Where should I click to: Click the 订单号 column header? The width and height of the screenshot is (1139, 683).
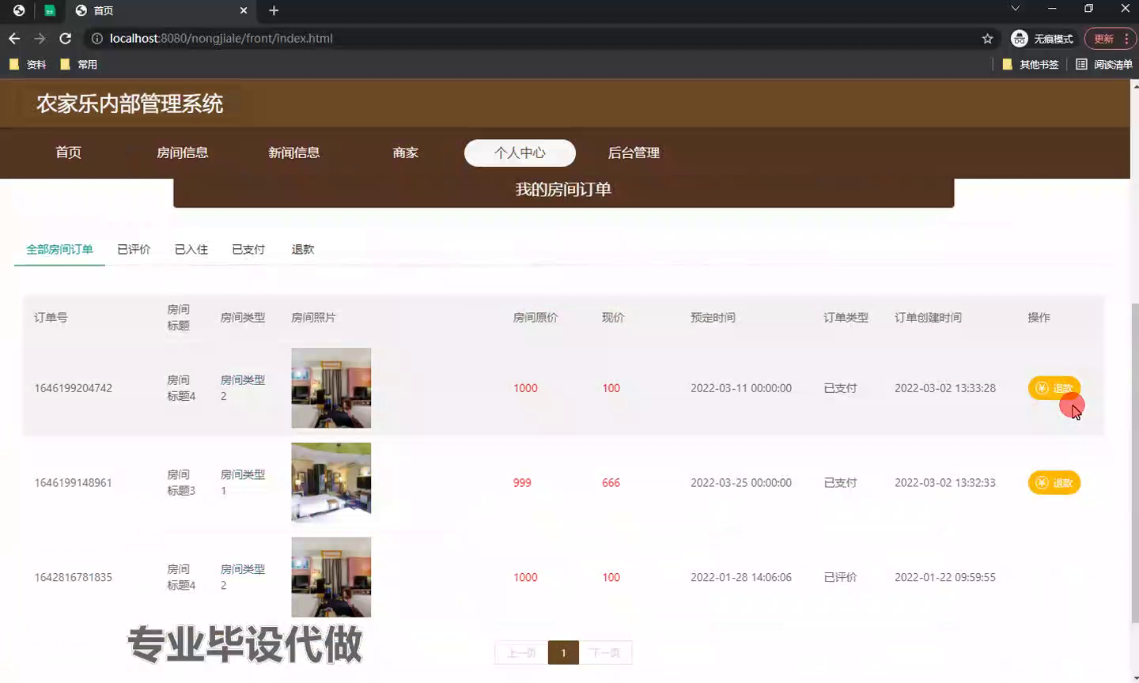point(51,317)
